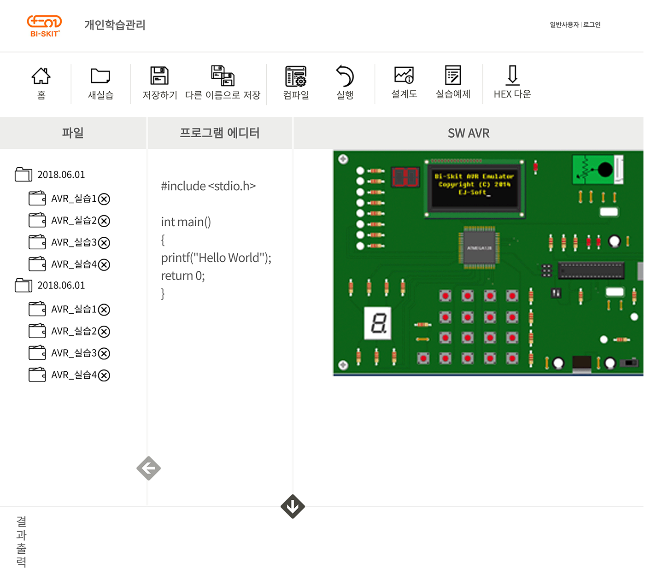Viewport: 645px width, 574px height.
Task: Click the printf("Hello World") code line
Action: (x=216, y=258)
